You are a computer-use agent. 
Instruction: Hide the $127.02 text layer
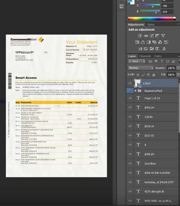click(130, 136)
